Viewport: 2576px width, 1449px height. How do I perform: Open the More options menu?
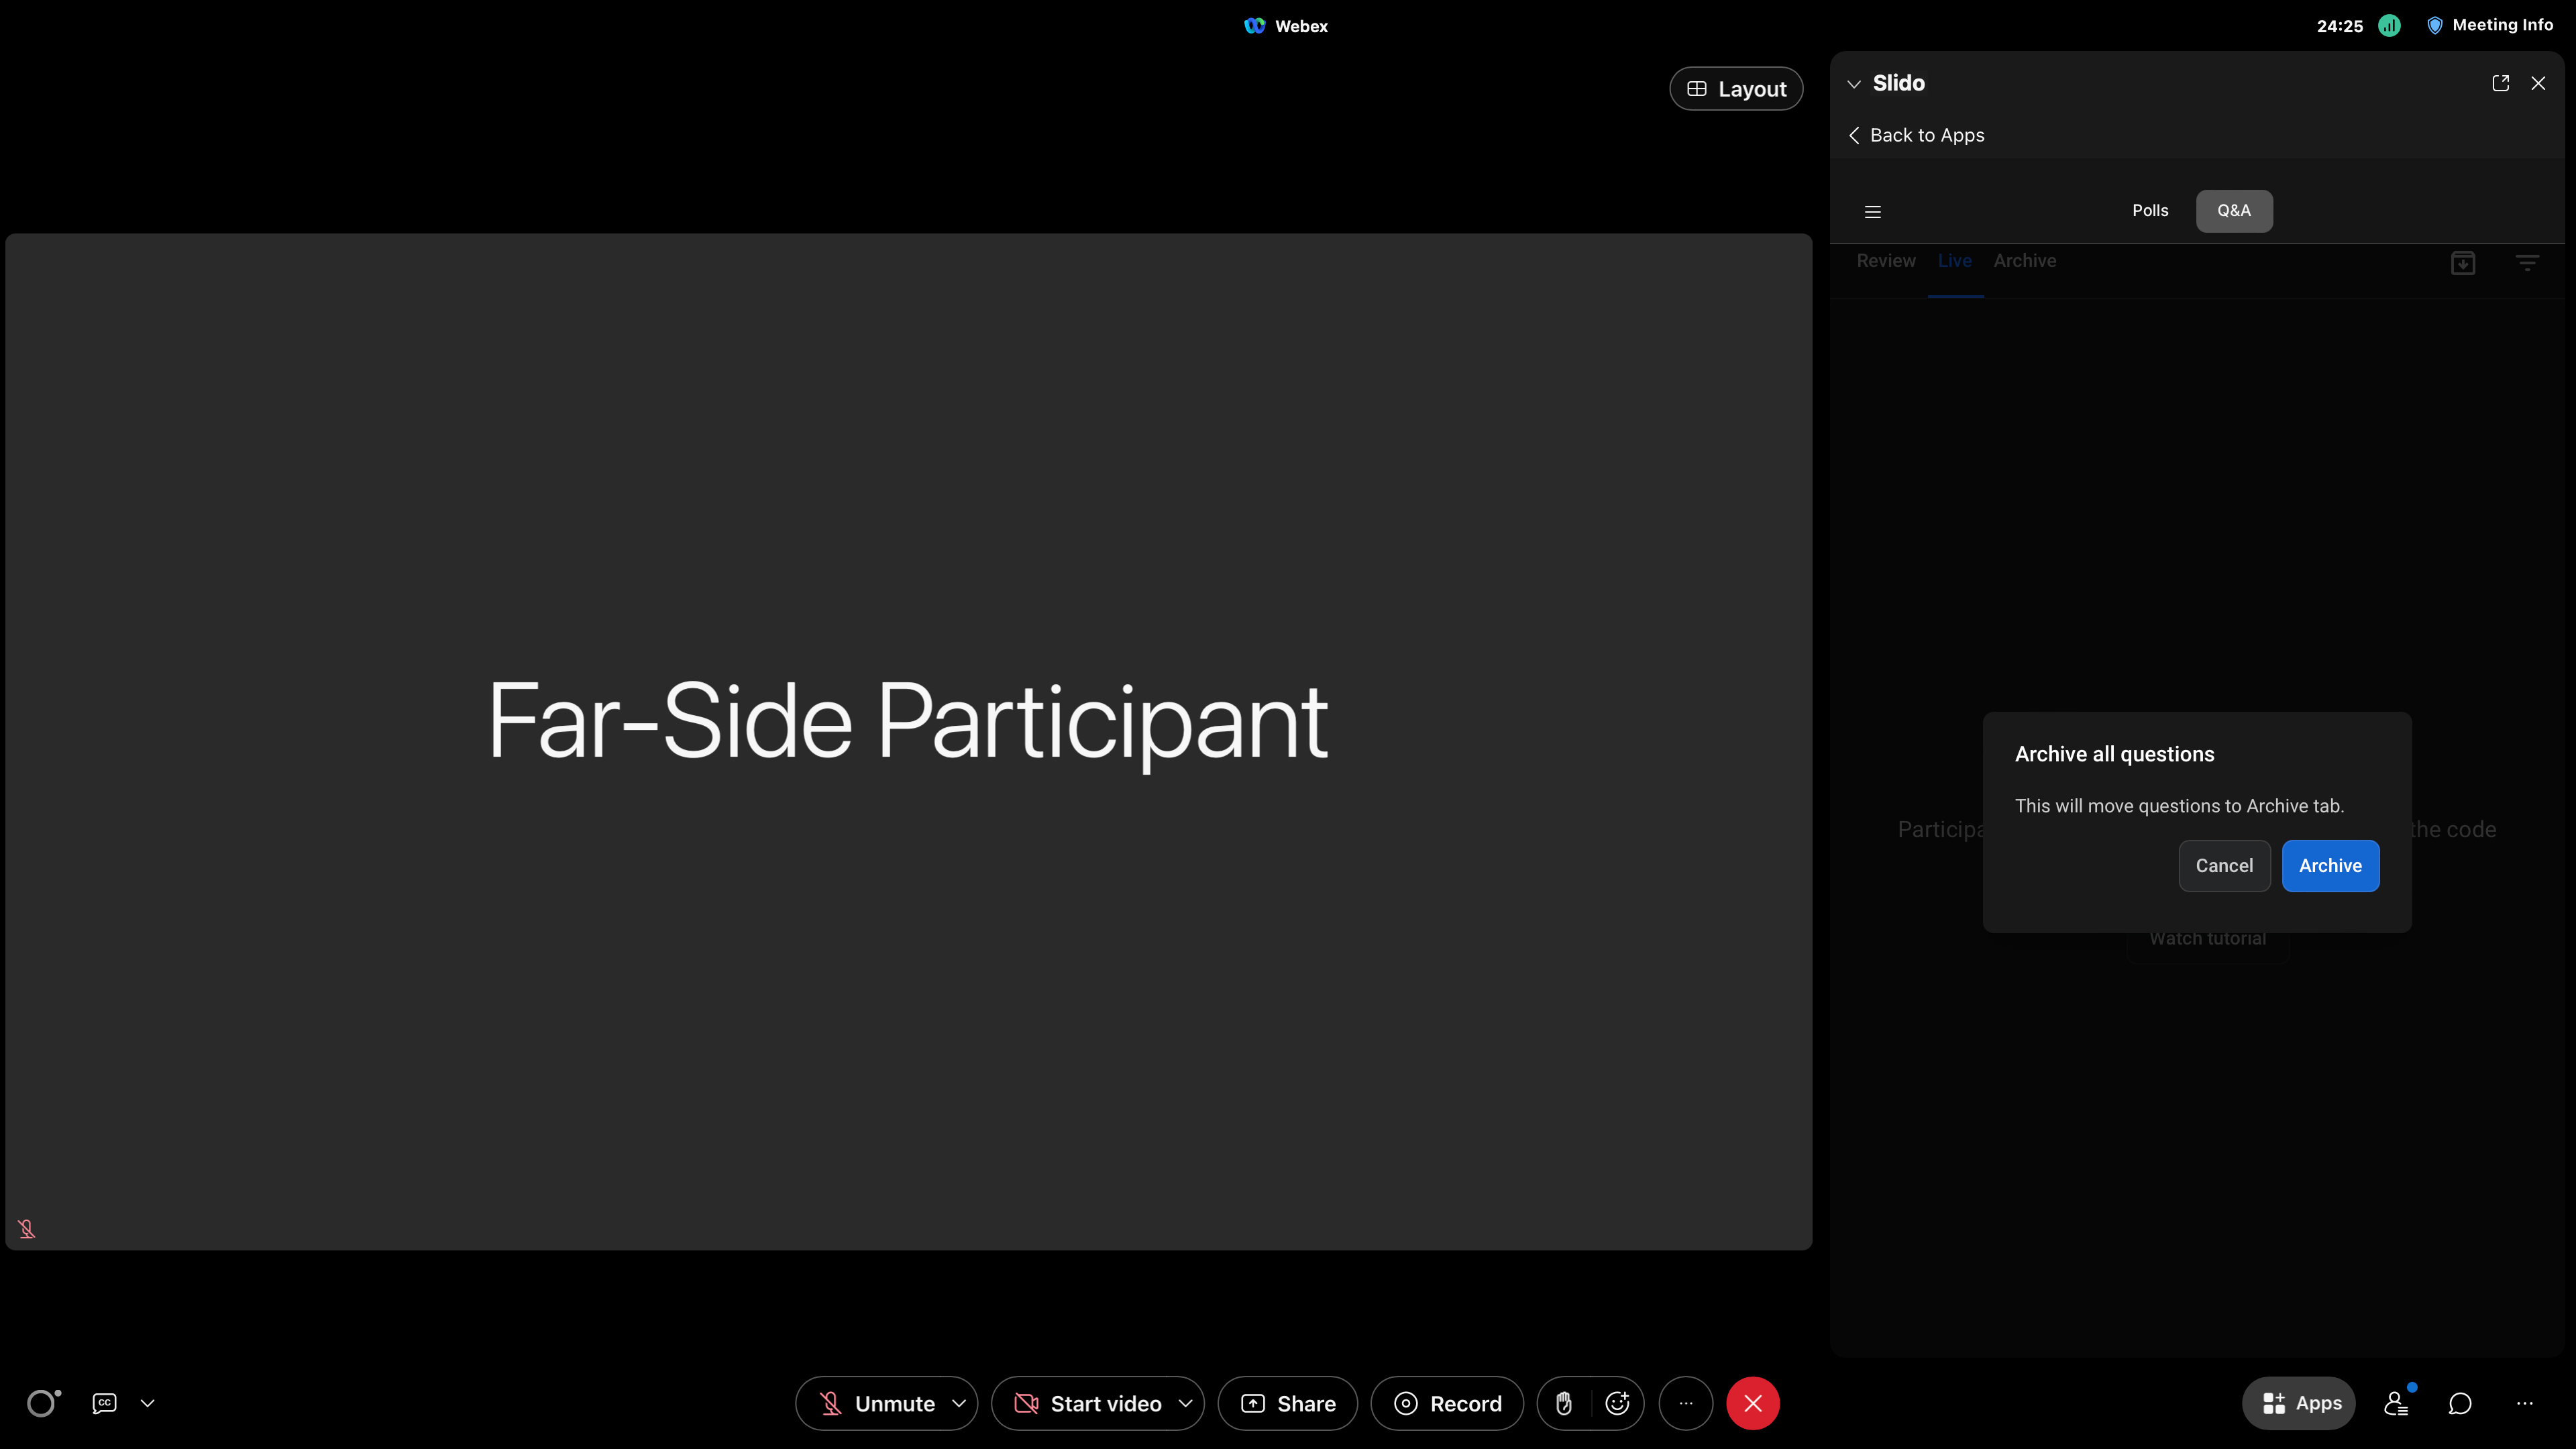coord(1685,1403)
